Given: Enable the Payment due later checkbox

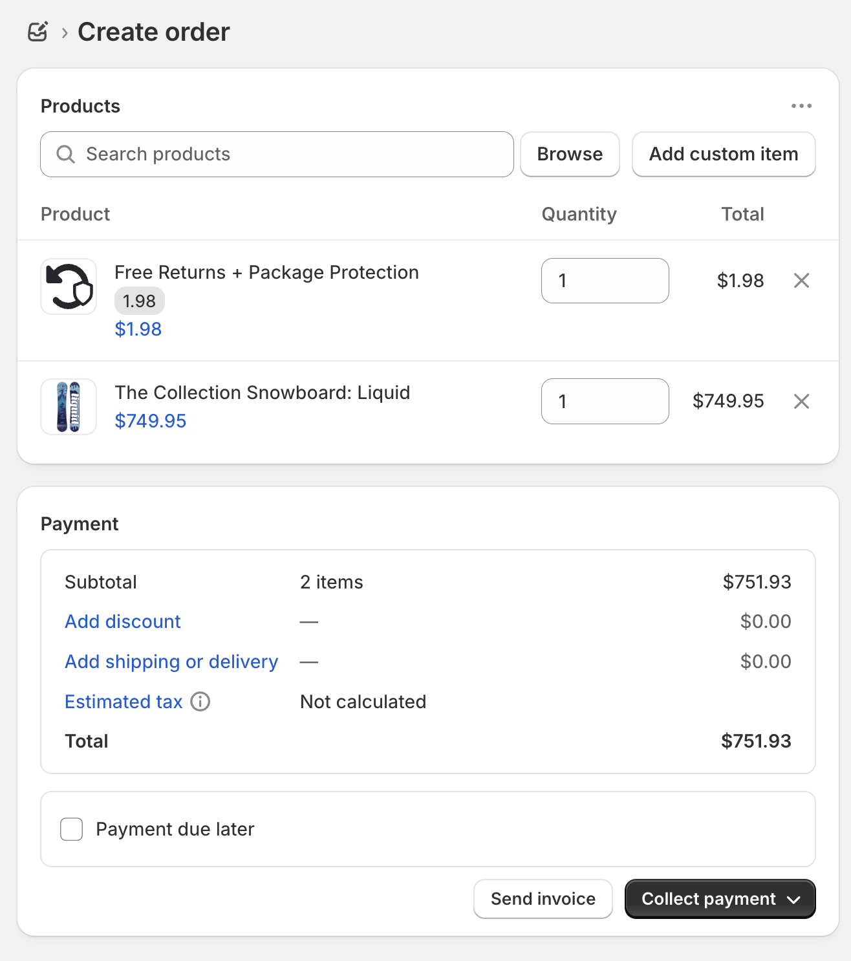Looking at the screenshot, I should (x=71, y=829).
